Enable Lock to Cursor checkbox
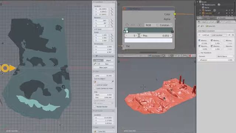236x133 pixels. coord(95,85)
